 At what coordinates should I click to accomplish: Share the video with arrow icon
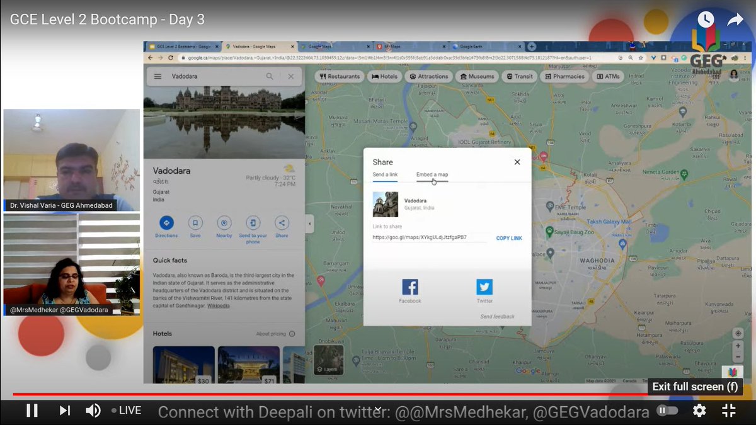(735, 20)
